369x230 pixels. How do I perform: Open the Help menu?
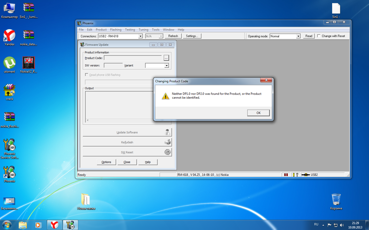[x=181, y=30]
